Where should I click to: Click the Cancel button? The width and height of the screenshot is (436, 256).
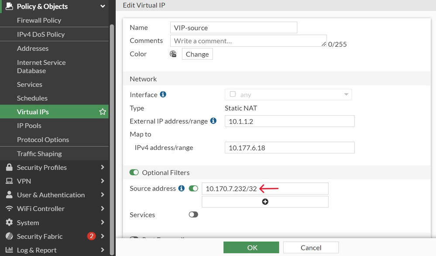311,247
